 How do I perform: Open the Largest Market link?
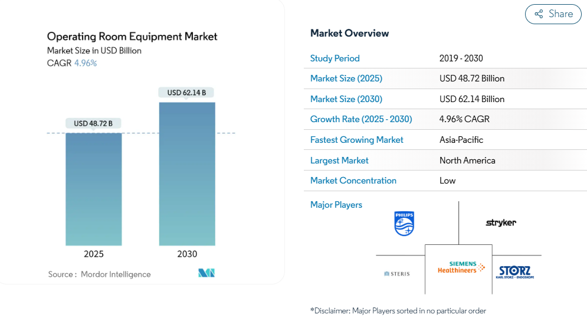pyautogui.click(x=339, y=161)
